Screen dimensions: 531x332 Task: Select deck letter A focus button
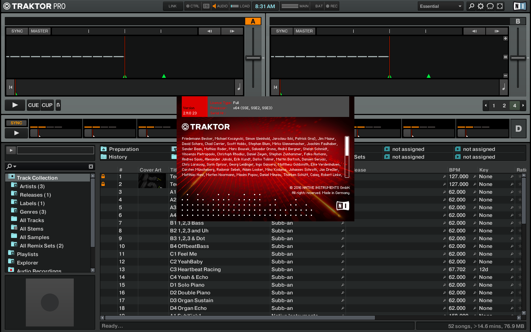click(x=253, y=21)
